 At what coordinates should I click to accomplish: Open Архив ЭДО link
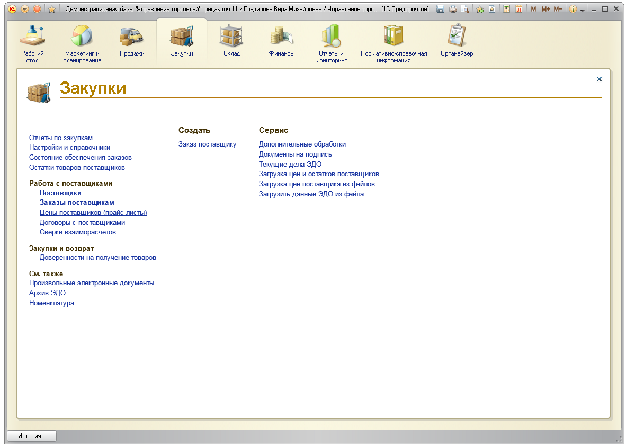tap(47, 293)
